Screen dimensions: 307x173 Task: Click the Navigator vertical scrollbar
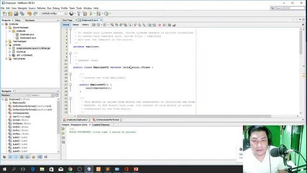59,118
